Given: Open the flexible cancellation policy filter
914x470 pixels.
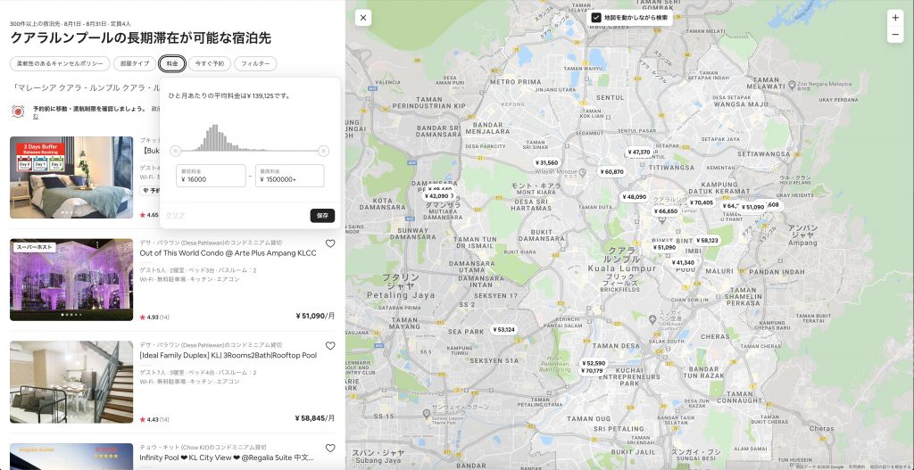Looking at the screenshot, I should tap(60, 63).
